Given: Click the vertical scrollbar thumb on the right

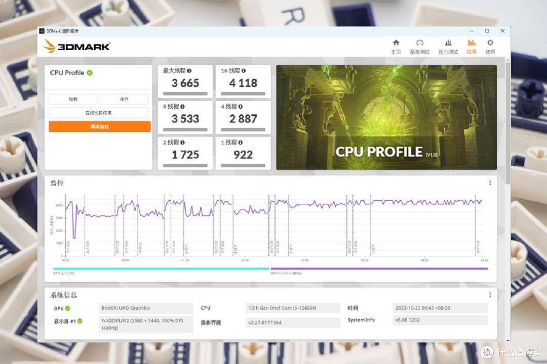Looking at the screenshot, I should pyautogui.click(x=507, y=124).
